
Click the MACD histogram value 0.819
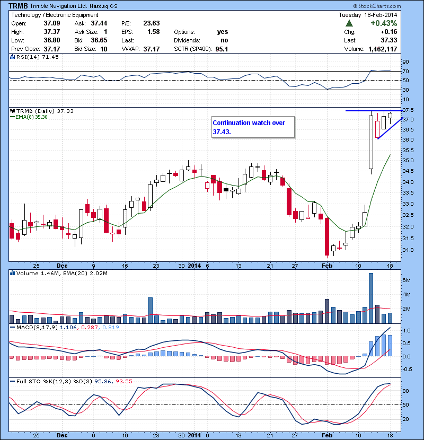(x=111, y=327)
